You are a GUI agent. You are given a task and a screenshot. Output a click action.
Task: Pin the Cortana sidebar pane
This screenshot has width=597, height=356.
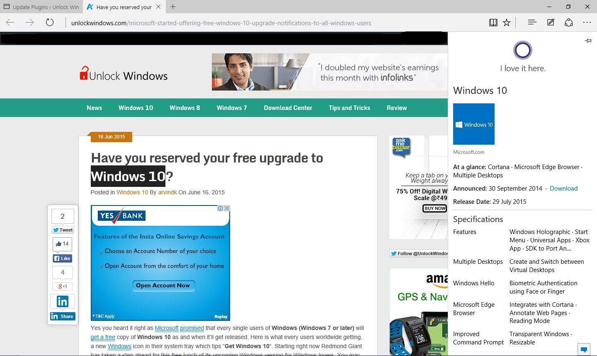pos(588,41)
